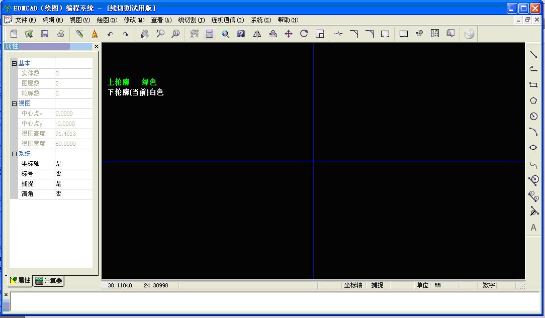Select the Line tool in right toolbar

(x=534, y=54)
